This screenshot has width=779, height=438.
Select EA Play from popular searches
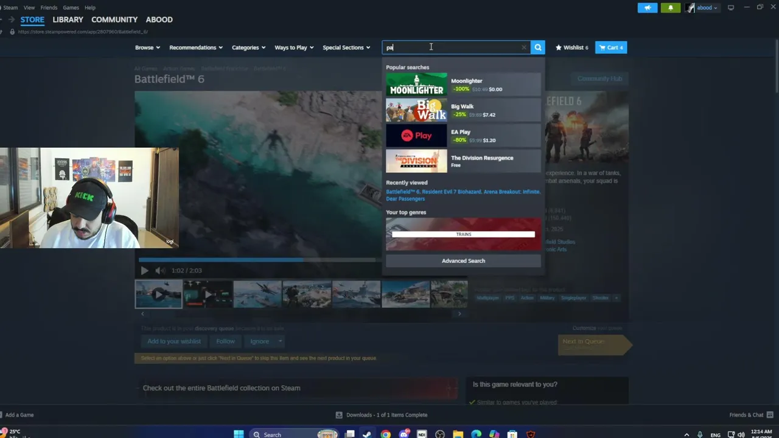tap(463, 136)
